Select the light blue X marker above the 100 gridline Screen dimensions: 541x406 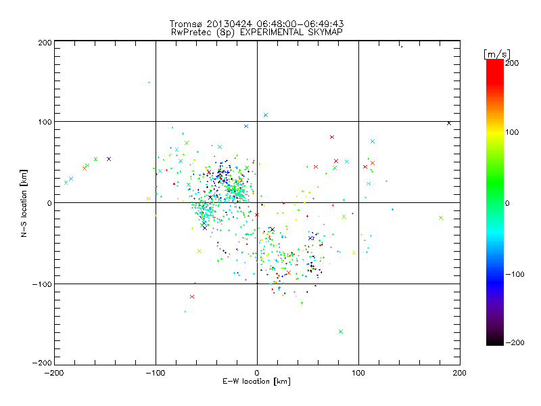(266, 115)
